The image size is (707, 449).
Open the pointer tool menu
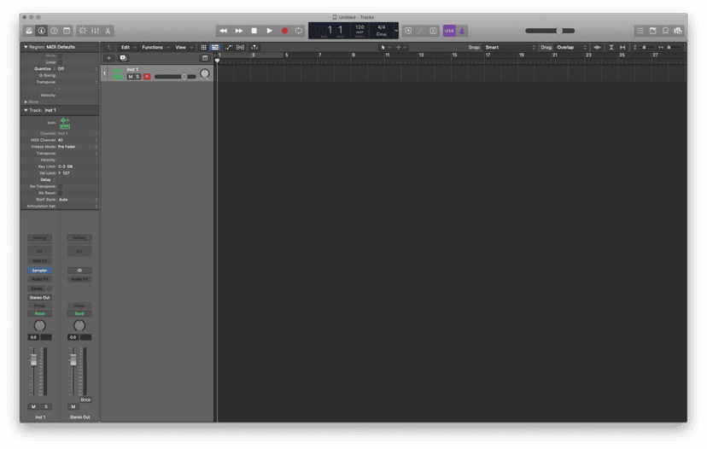pyautogui.click(x=385, y=47)
